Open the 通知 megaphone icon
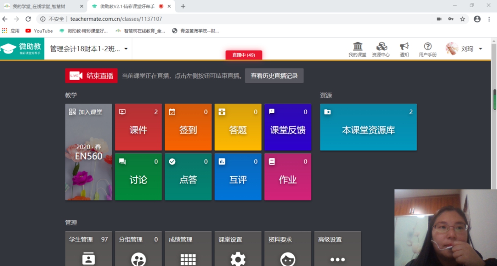497x266 pixels. pyautogui.click(x=404, y=49)
